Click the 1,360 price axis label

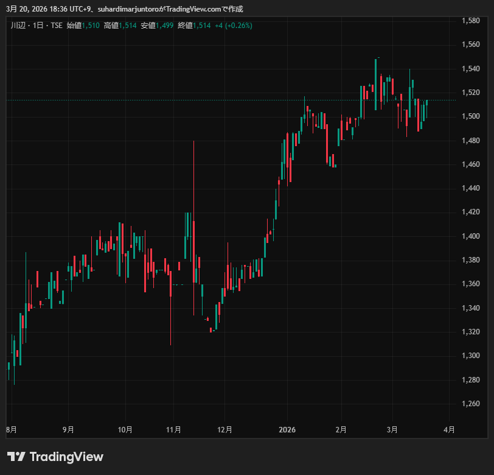(471, 284)
